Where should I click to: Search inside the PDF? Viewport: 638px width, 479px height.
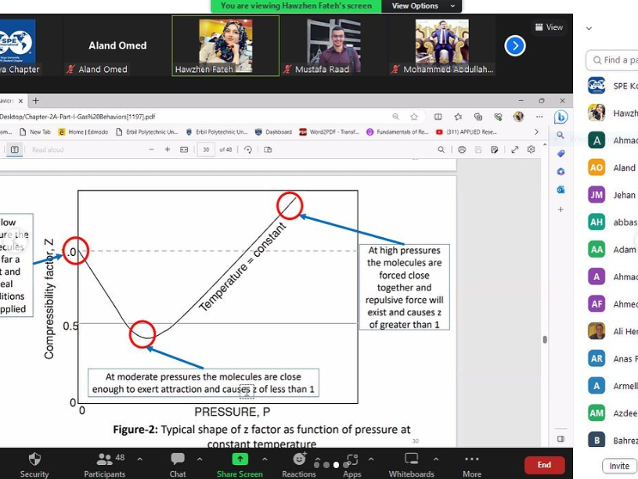pos(441,149)
